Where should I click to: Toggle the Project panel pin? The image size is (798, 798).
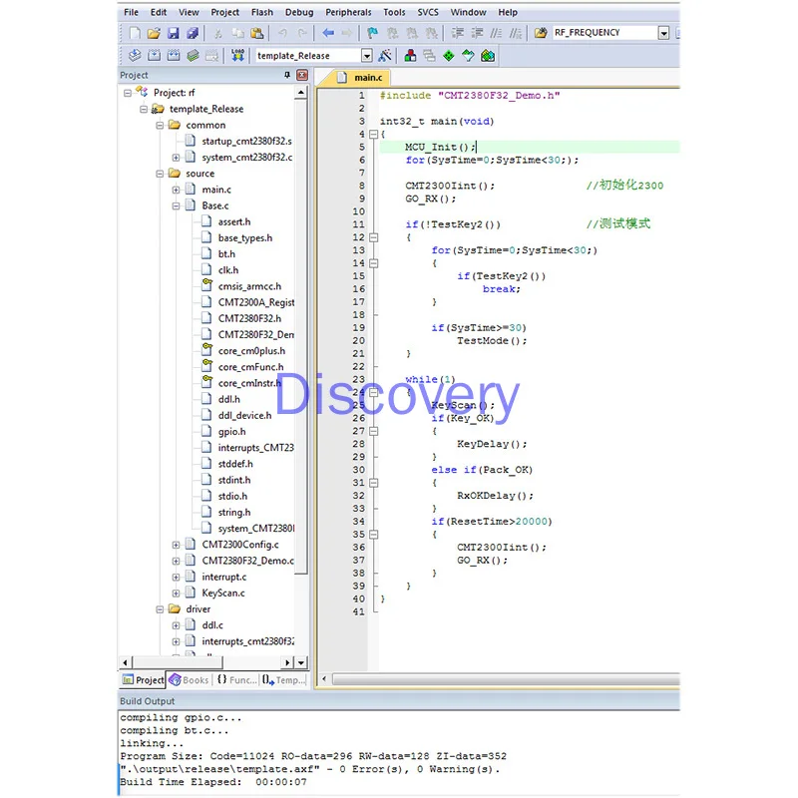pyautogui.click(x=287, y=76)
